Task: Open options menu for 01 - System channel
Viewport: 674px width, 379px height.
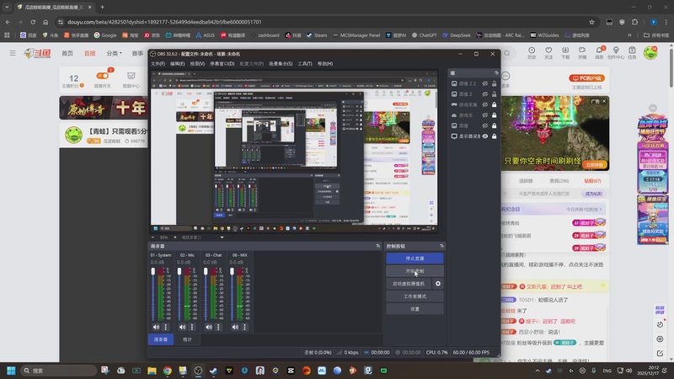Action: 165,327
